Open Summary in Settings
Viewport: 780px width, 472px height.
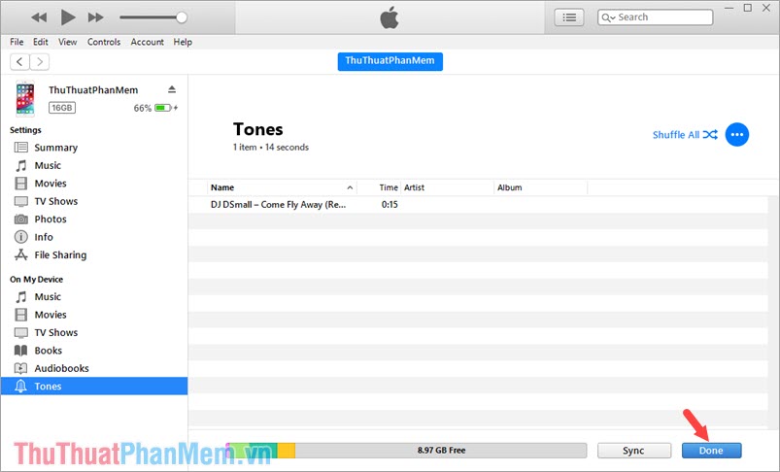click(94, 148)
